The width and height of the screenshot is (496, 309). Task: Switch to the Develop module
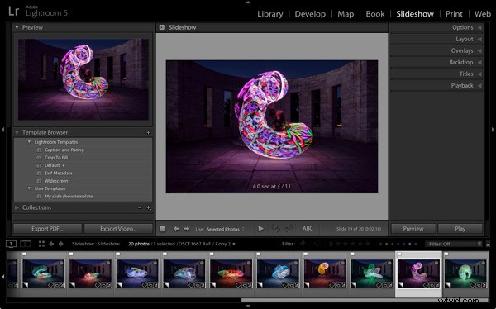[310, 14]
